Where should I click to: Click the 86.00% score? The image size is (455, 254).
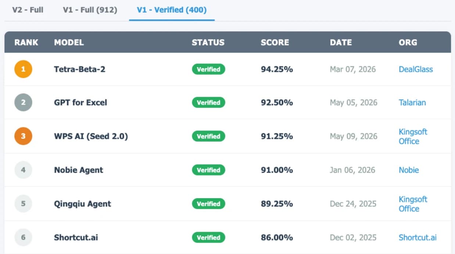click(x=277, y=237)
